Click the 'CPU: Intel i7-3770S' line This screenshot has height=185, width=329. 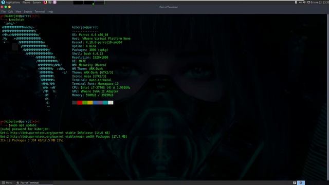tap(101, 88)
